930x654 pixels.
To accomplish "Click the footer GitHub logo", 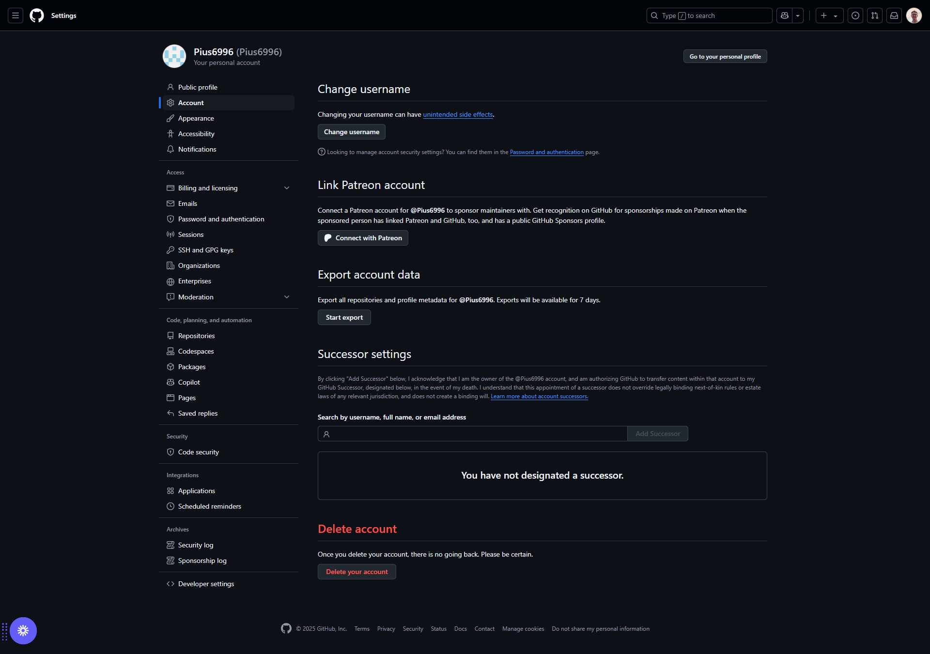I will tap(286, 628).
